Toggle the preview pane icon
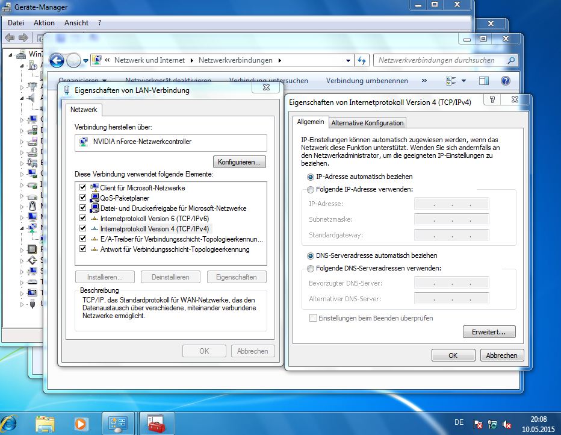The width and height of the screenshot is (561, 435). click(484, 81)
